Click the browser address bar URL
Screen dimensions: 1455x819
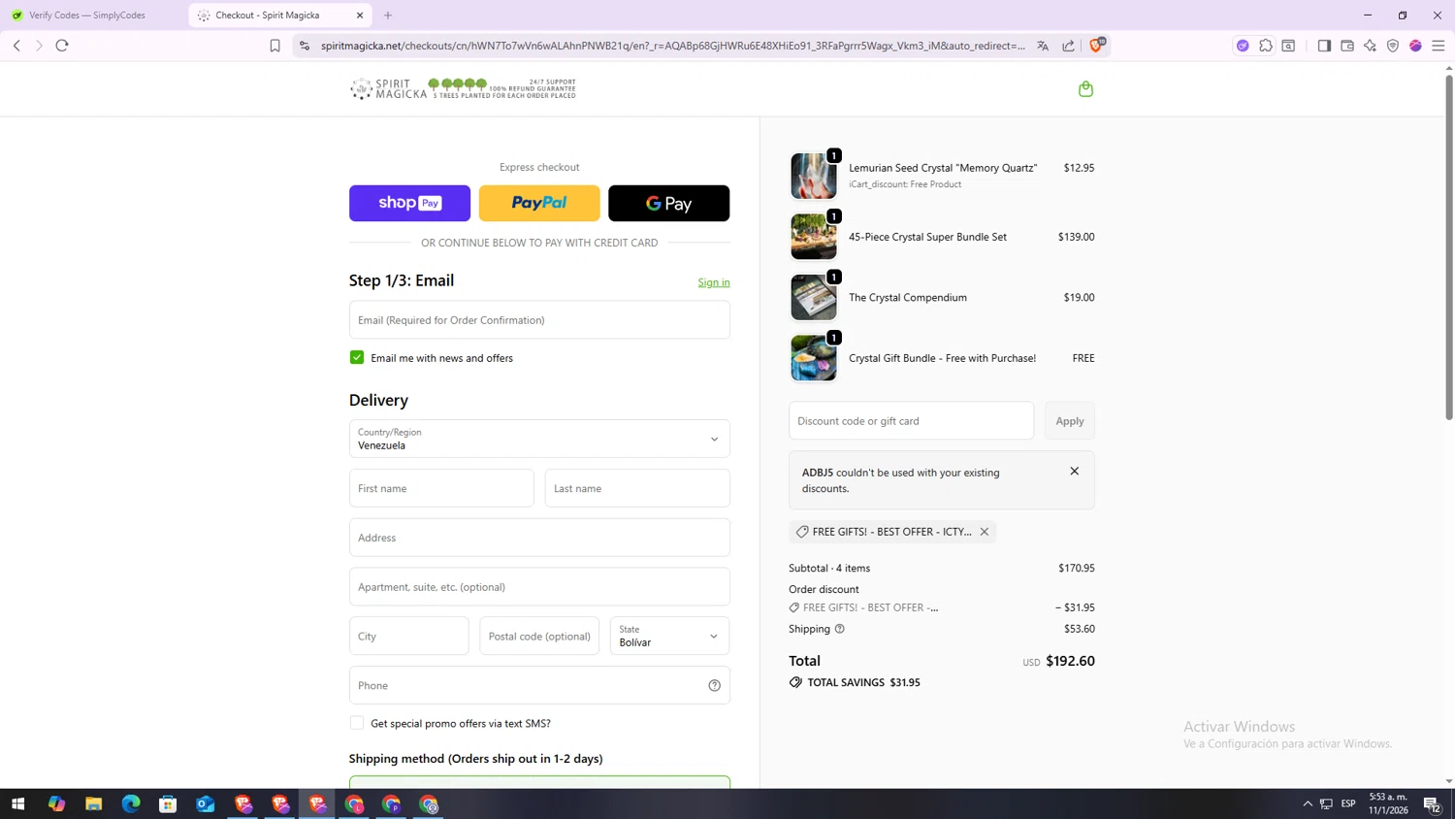coord(673,46)
